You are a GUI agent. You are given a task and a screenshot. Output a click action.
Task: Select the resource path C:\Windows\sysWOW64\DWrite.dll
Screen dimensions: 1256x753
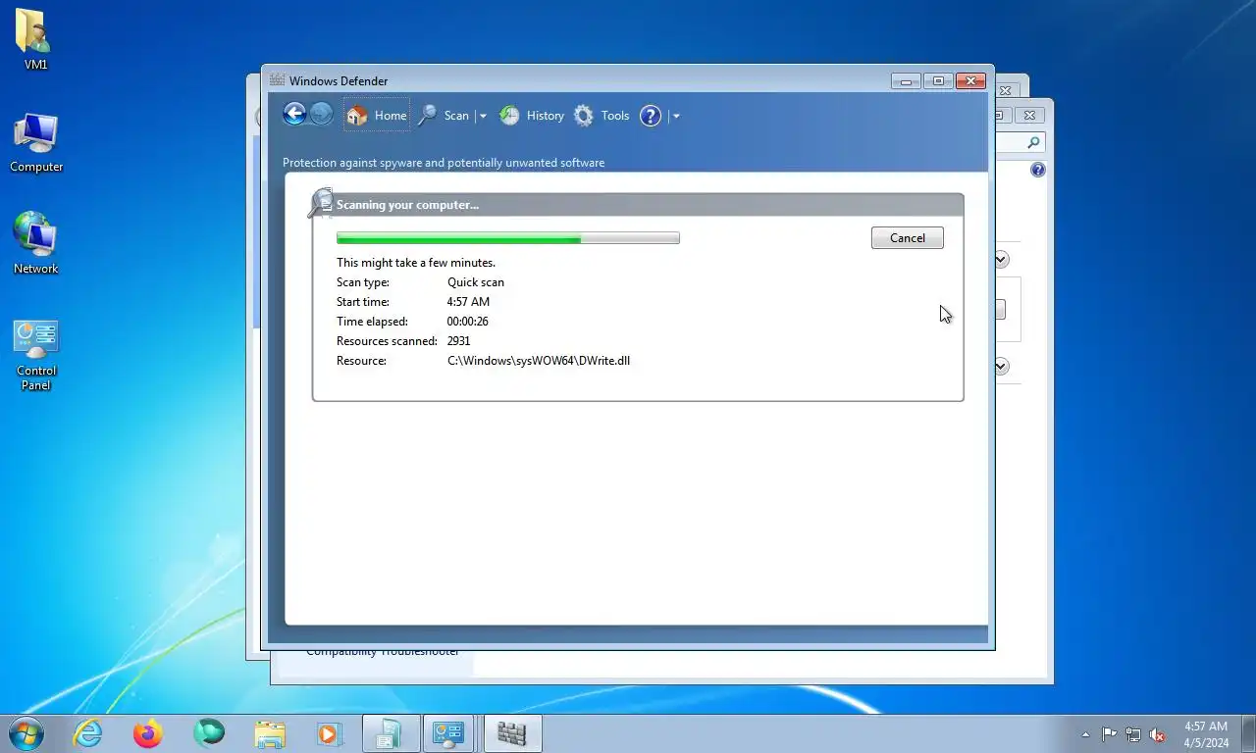539,361
